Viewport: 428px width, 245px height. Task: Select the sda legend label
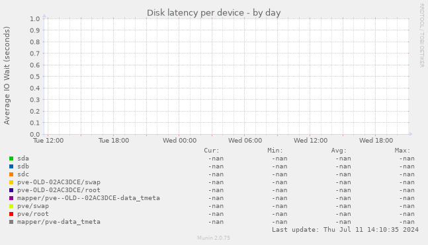[23, 158]
